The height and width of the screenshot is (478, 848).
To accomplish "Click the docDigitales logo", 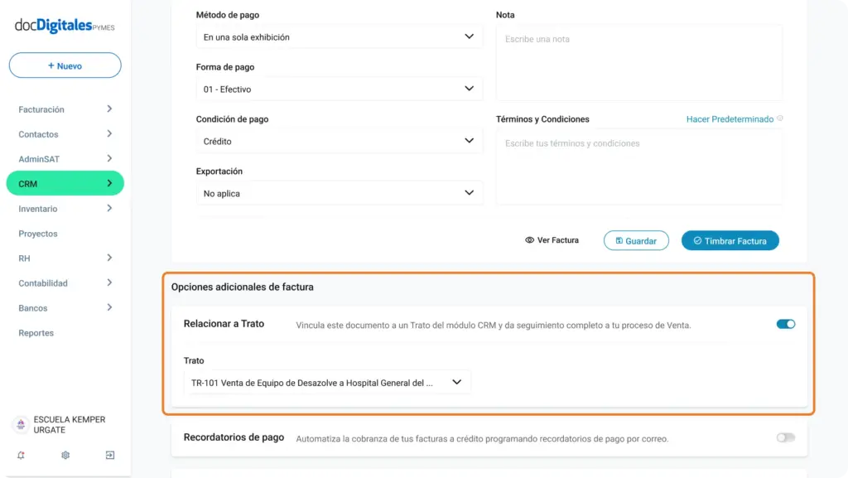I will tap(65, 26).
